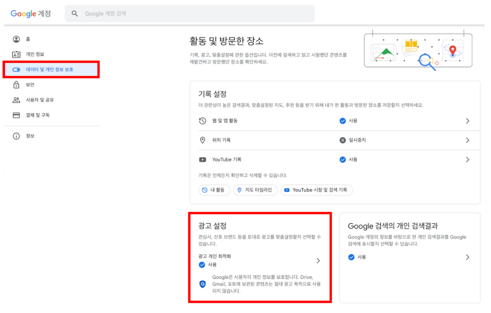Expand the 광고 개인 최적화 chevron
The height and width of the screenshot is (313, 491).
(x=318, y=261)
